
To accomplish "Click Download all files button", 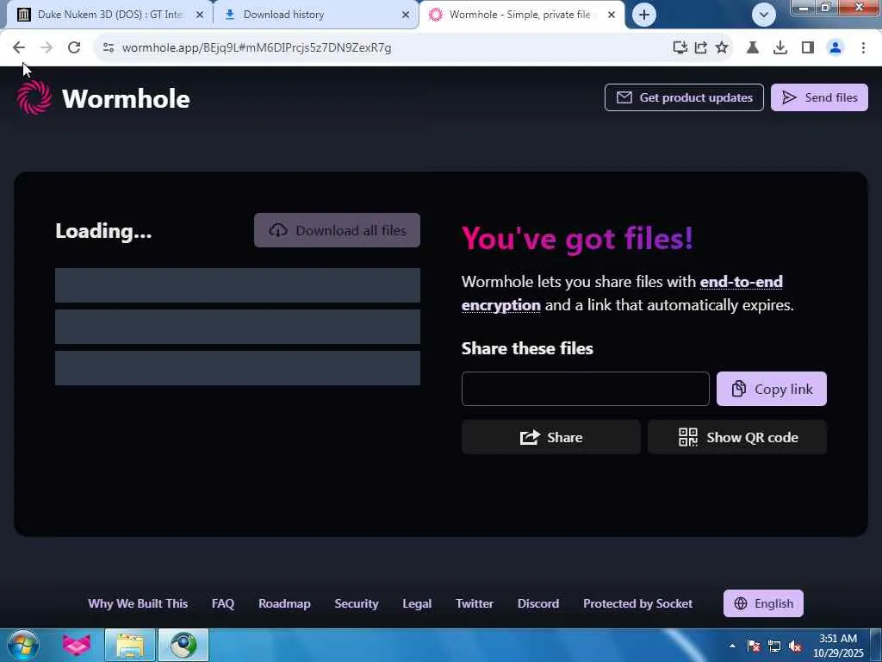I will tap(337, 230).
